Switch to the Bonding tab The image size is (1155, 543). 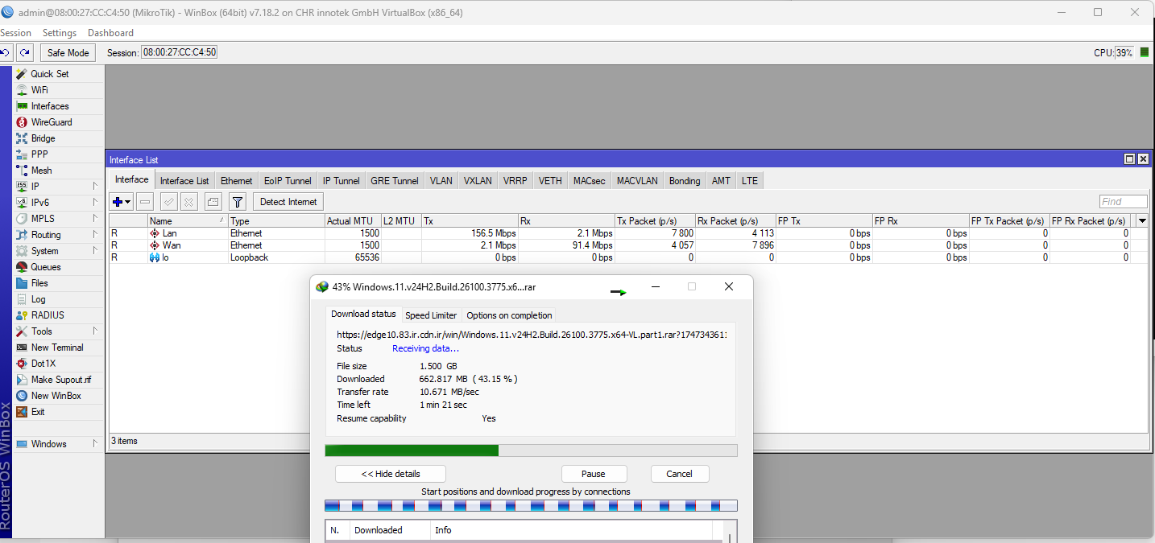coord(685,181)
